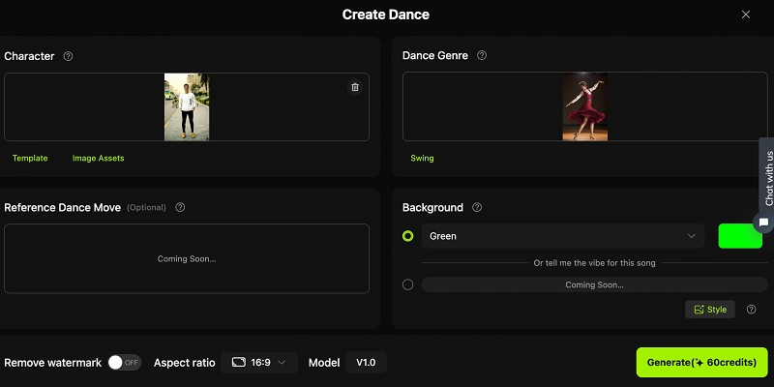The width and height of the screenshot is (774, 387).
Task: Click the bright green color swatch
Action: pos(740,236)
